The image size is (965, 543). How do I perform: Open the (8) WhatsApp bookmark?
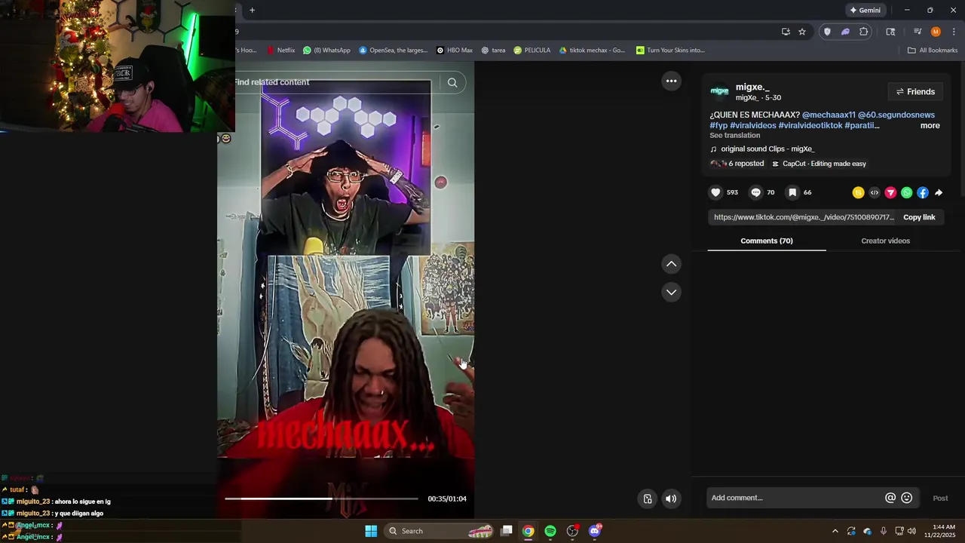coord(326,51)
